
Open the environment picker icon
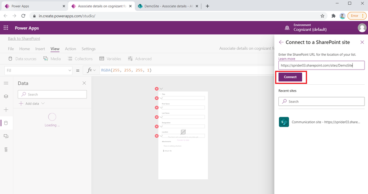tap(287, 28)
